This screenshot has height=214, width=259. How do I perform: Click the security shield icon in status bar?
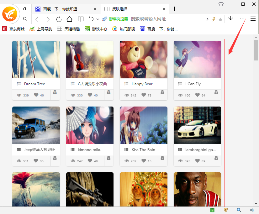point(225,210)
